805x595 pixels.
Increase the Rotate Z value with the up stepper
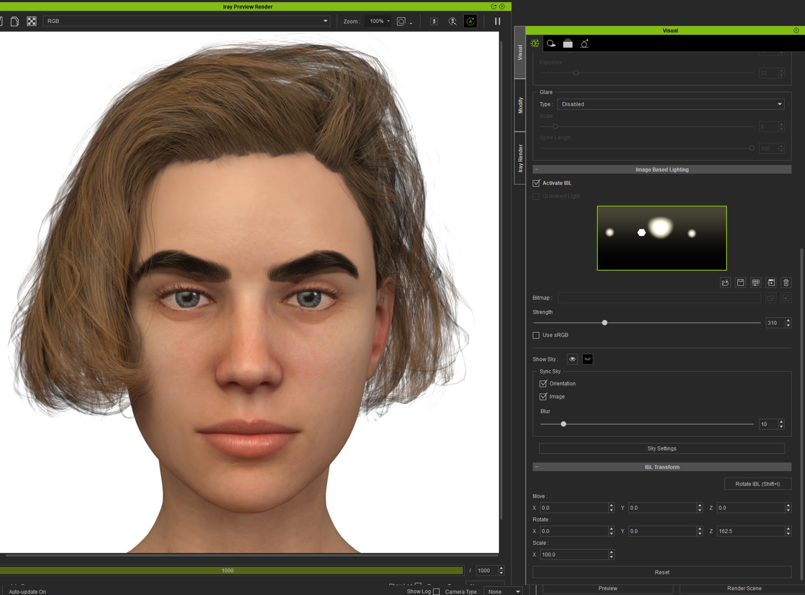coord(788,529)
